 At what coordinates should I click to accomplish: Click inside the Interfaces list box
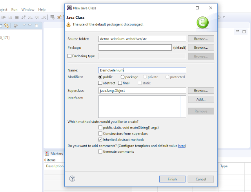click(142, 107)
